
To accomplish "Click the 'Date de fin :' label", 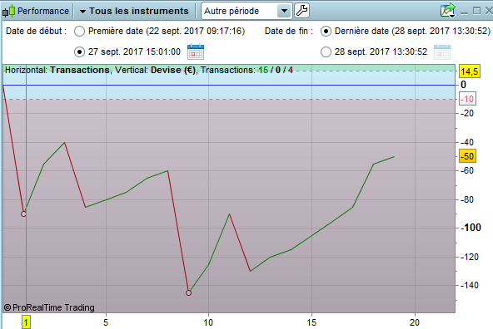I will (289, 31).
